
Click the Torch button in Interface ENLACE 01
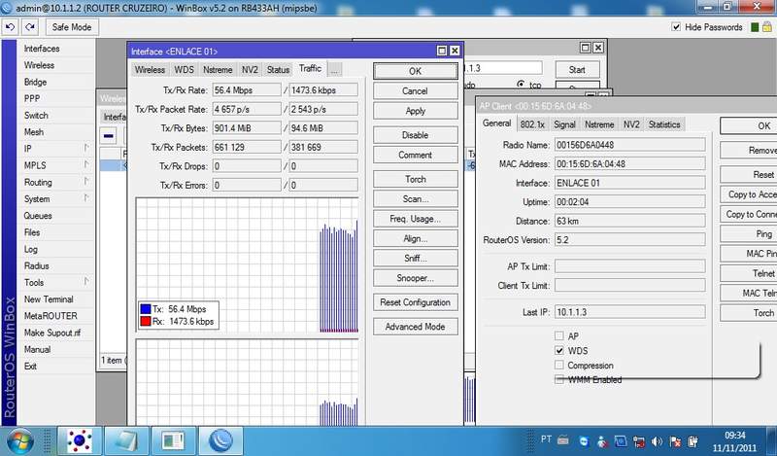[x=415, y=180]
